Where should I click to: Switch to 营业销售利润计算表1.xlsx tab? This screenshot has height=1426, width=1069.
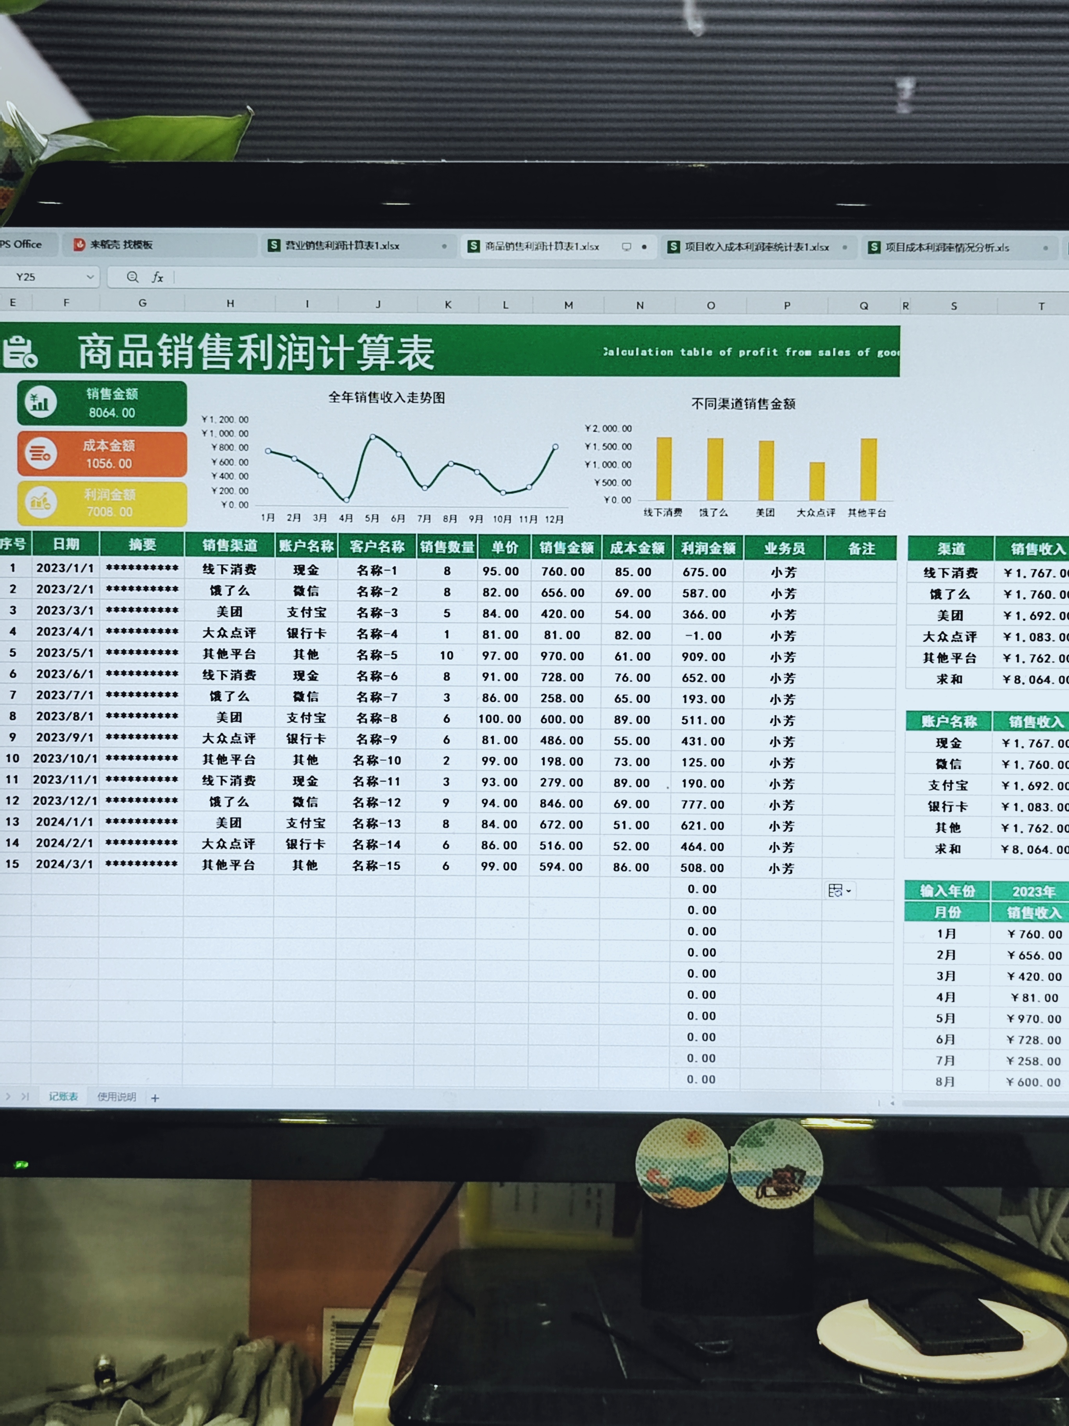tap(342, 245)
